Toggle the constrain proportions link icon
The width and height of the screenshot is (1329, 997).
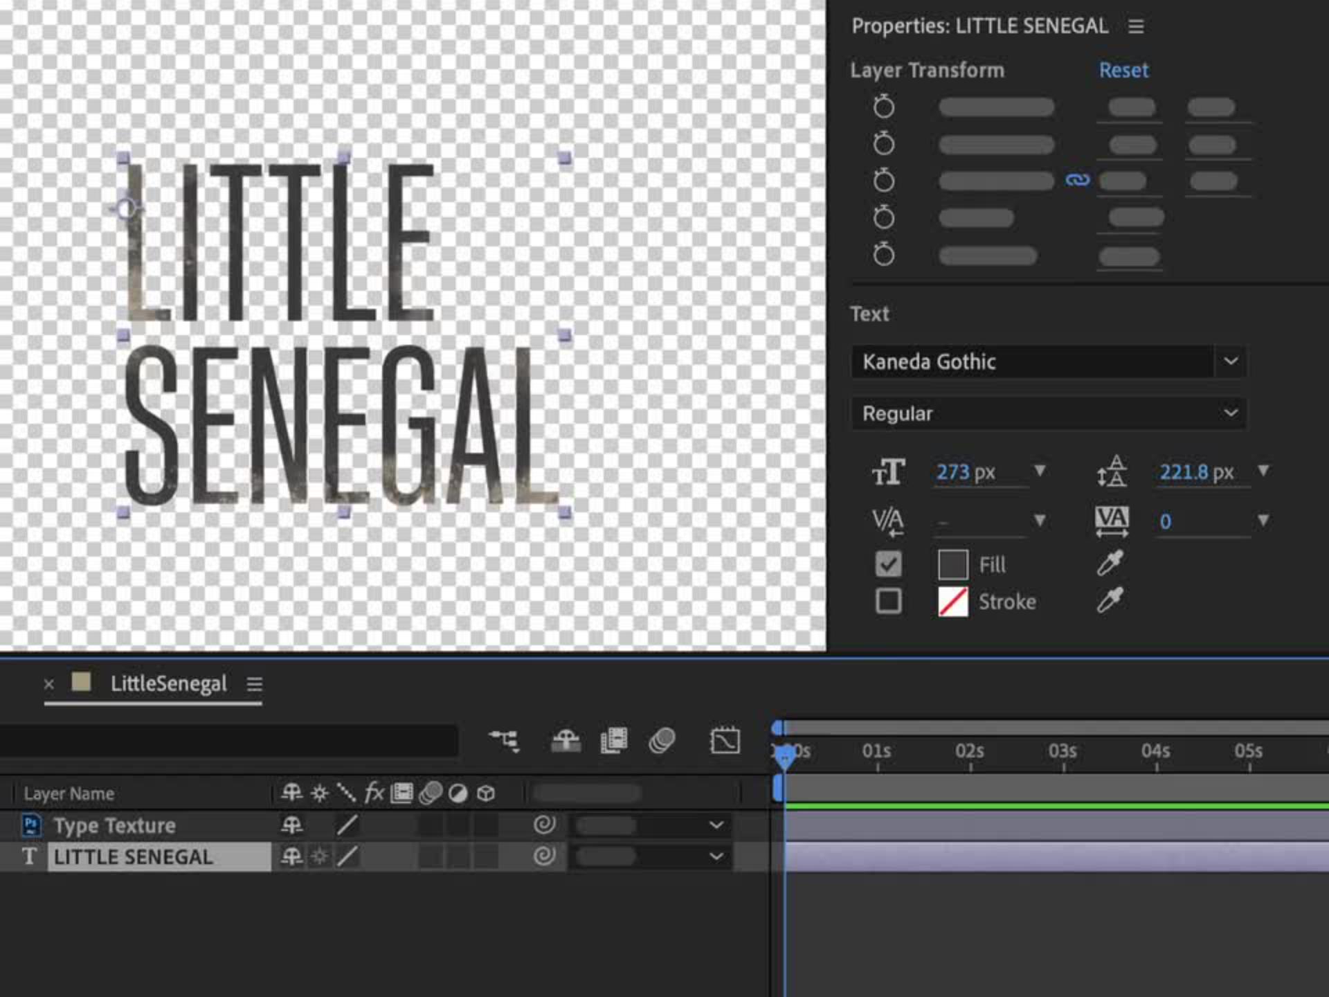point(1077,180)
